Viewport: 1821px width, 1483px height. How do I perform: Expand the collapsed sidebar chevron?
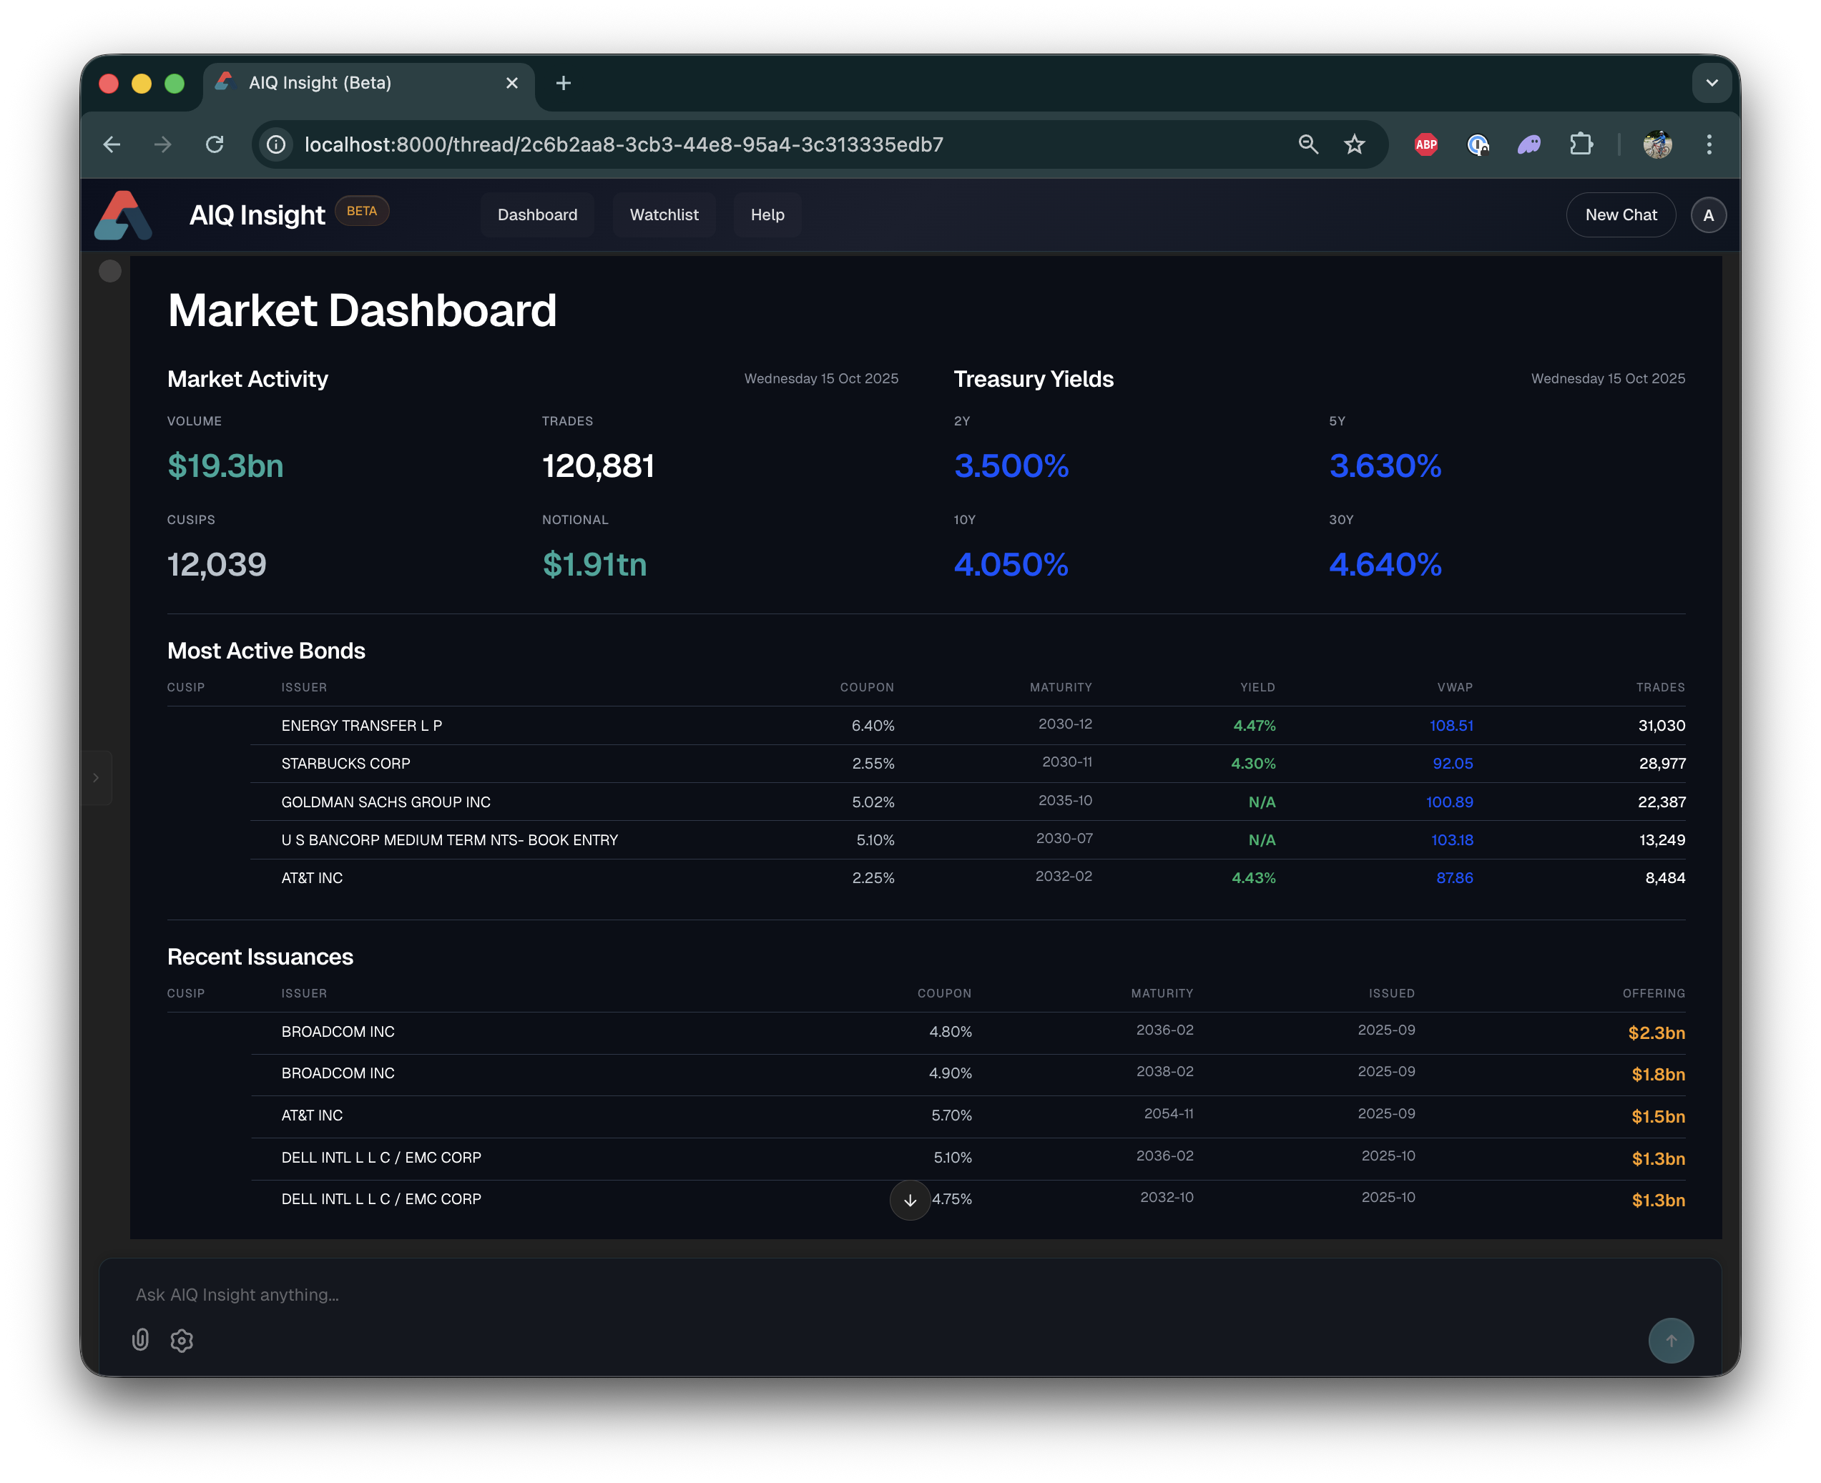[96, 777]
